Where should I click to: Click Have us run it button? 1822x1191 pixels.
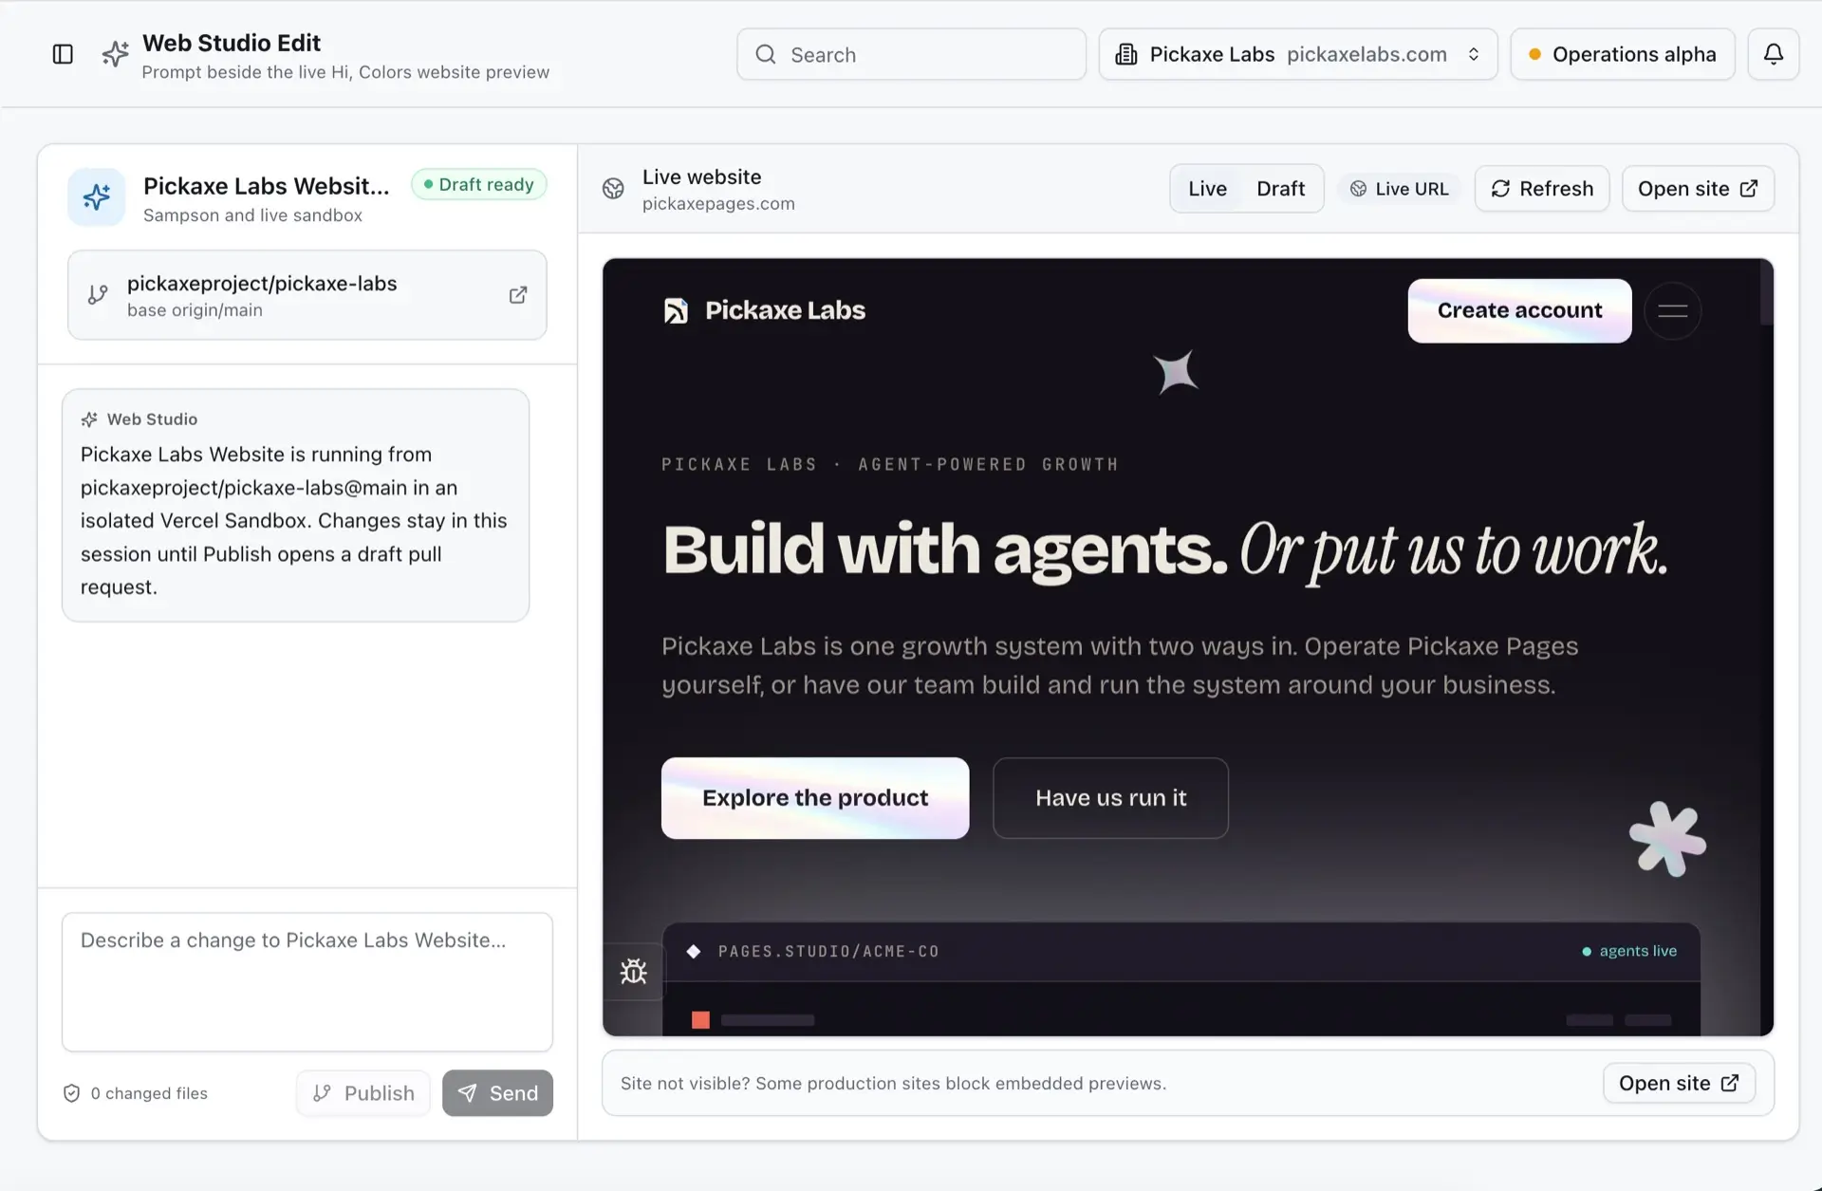click(x=1110, y=798)
